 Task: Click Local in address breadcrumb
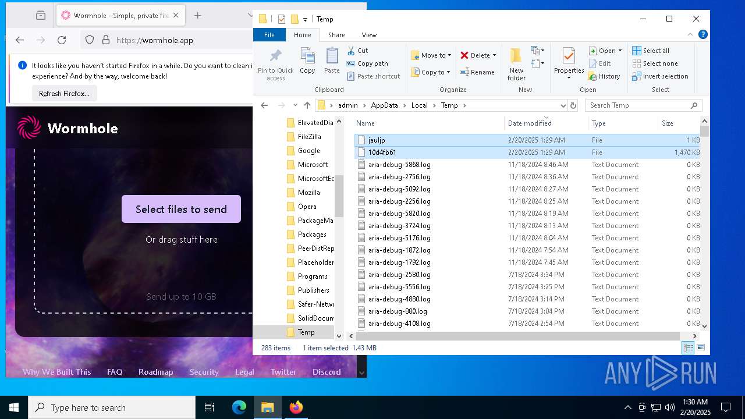(x=419, y=105)
